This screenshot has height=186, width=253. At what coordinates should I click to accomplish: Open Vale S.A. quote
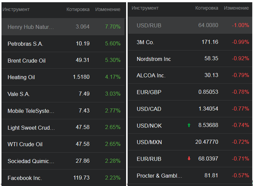pos(19,94)
